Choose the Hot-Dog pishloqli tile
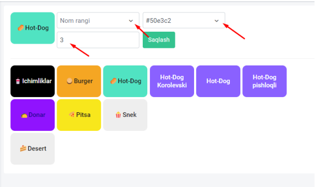 [x=265, y=81]
